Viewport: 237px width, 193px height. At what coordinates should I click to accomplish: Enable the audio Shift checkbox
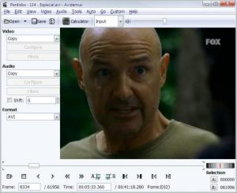10,100
